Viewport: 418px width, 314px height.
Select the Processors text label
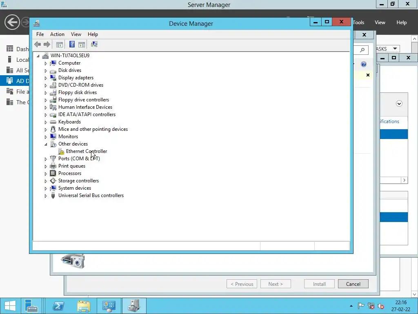(x=70, y=173)
